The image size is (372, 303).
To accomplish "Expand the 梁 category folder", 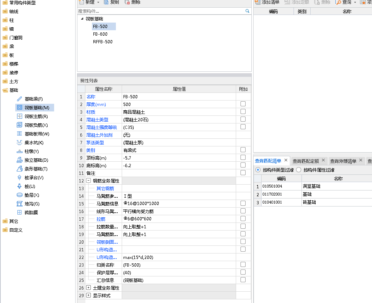I will click(5, 46).
